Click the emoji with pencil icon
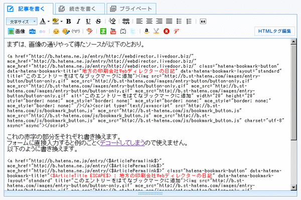 click(66, 32)
